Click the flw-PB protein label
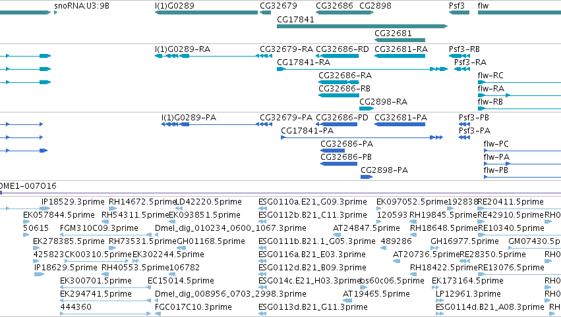This screenshot has width=561, height=317. 496,170
